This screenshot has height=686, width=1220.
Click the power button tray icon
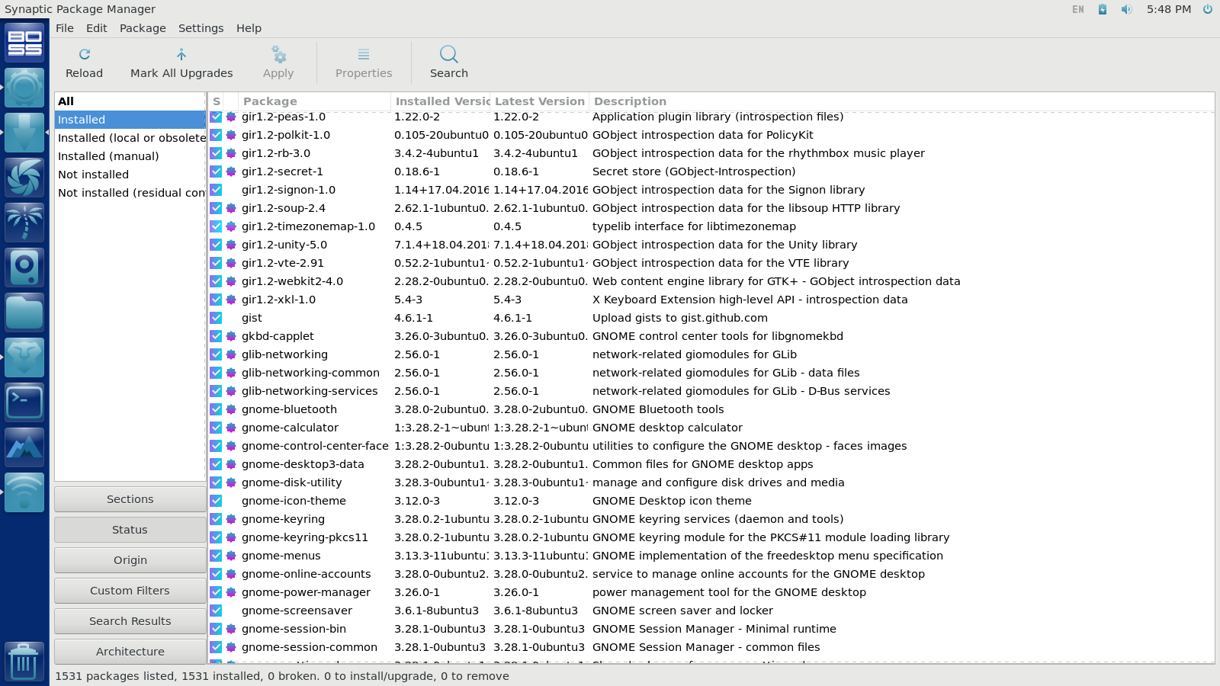[1208, 9]
